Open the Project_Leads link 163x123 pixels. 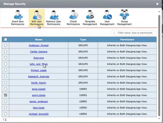click(x=39, y=70)
